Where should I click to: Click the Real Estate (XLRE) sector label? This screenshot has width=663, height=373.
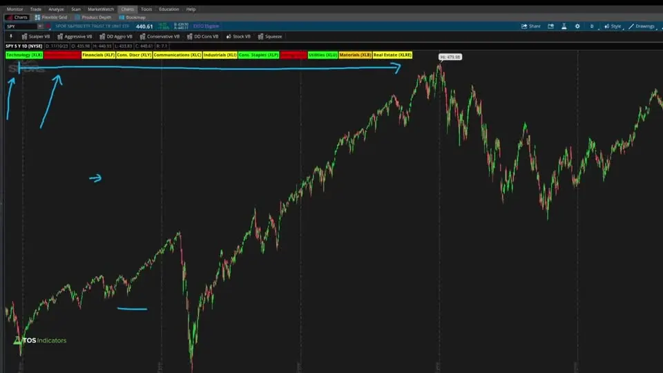(x=392, y=55)
